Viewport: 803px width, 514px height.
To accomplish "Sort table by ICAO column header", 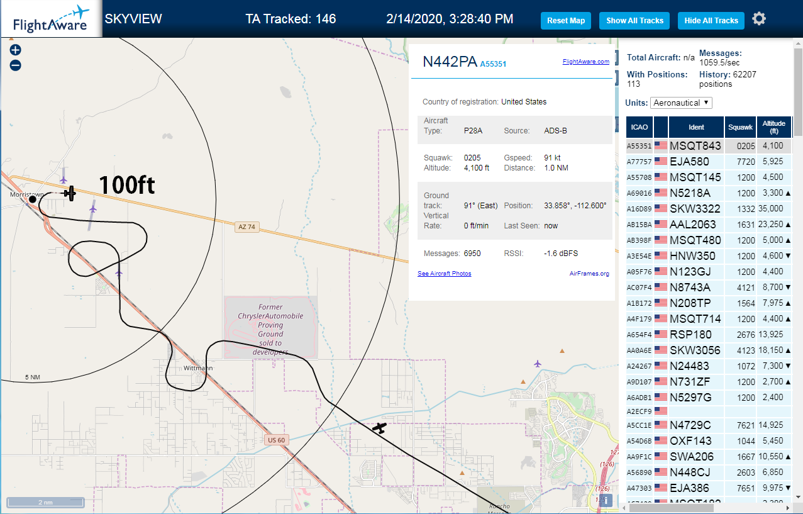I will click(640, 127).
